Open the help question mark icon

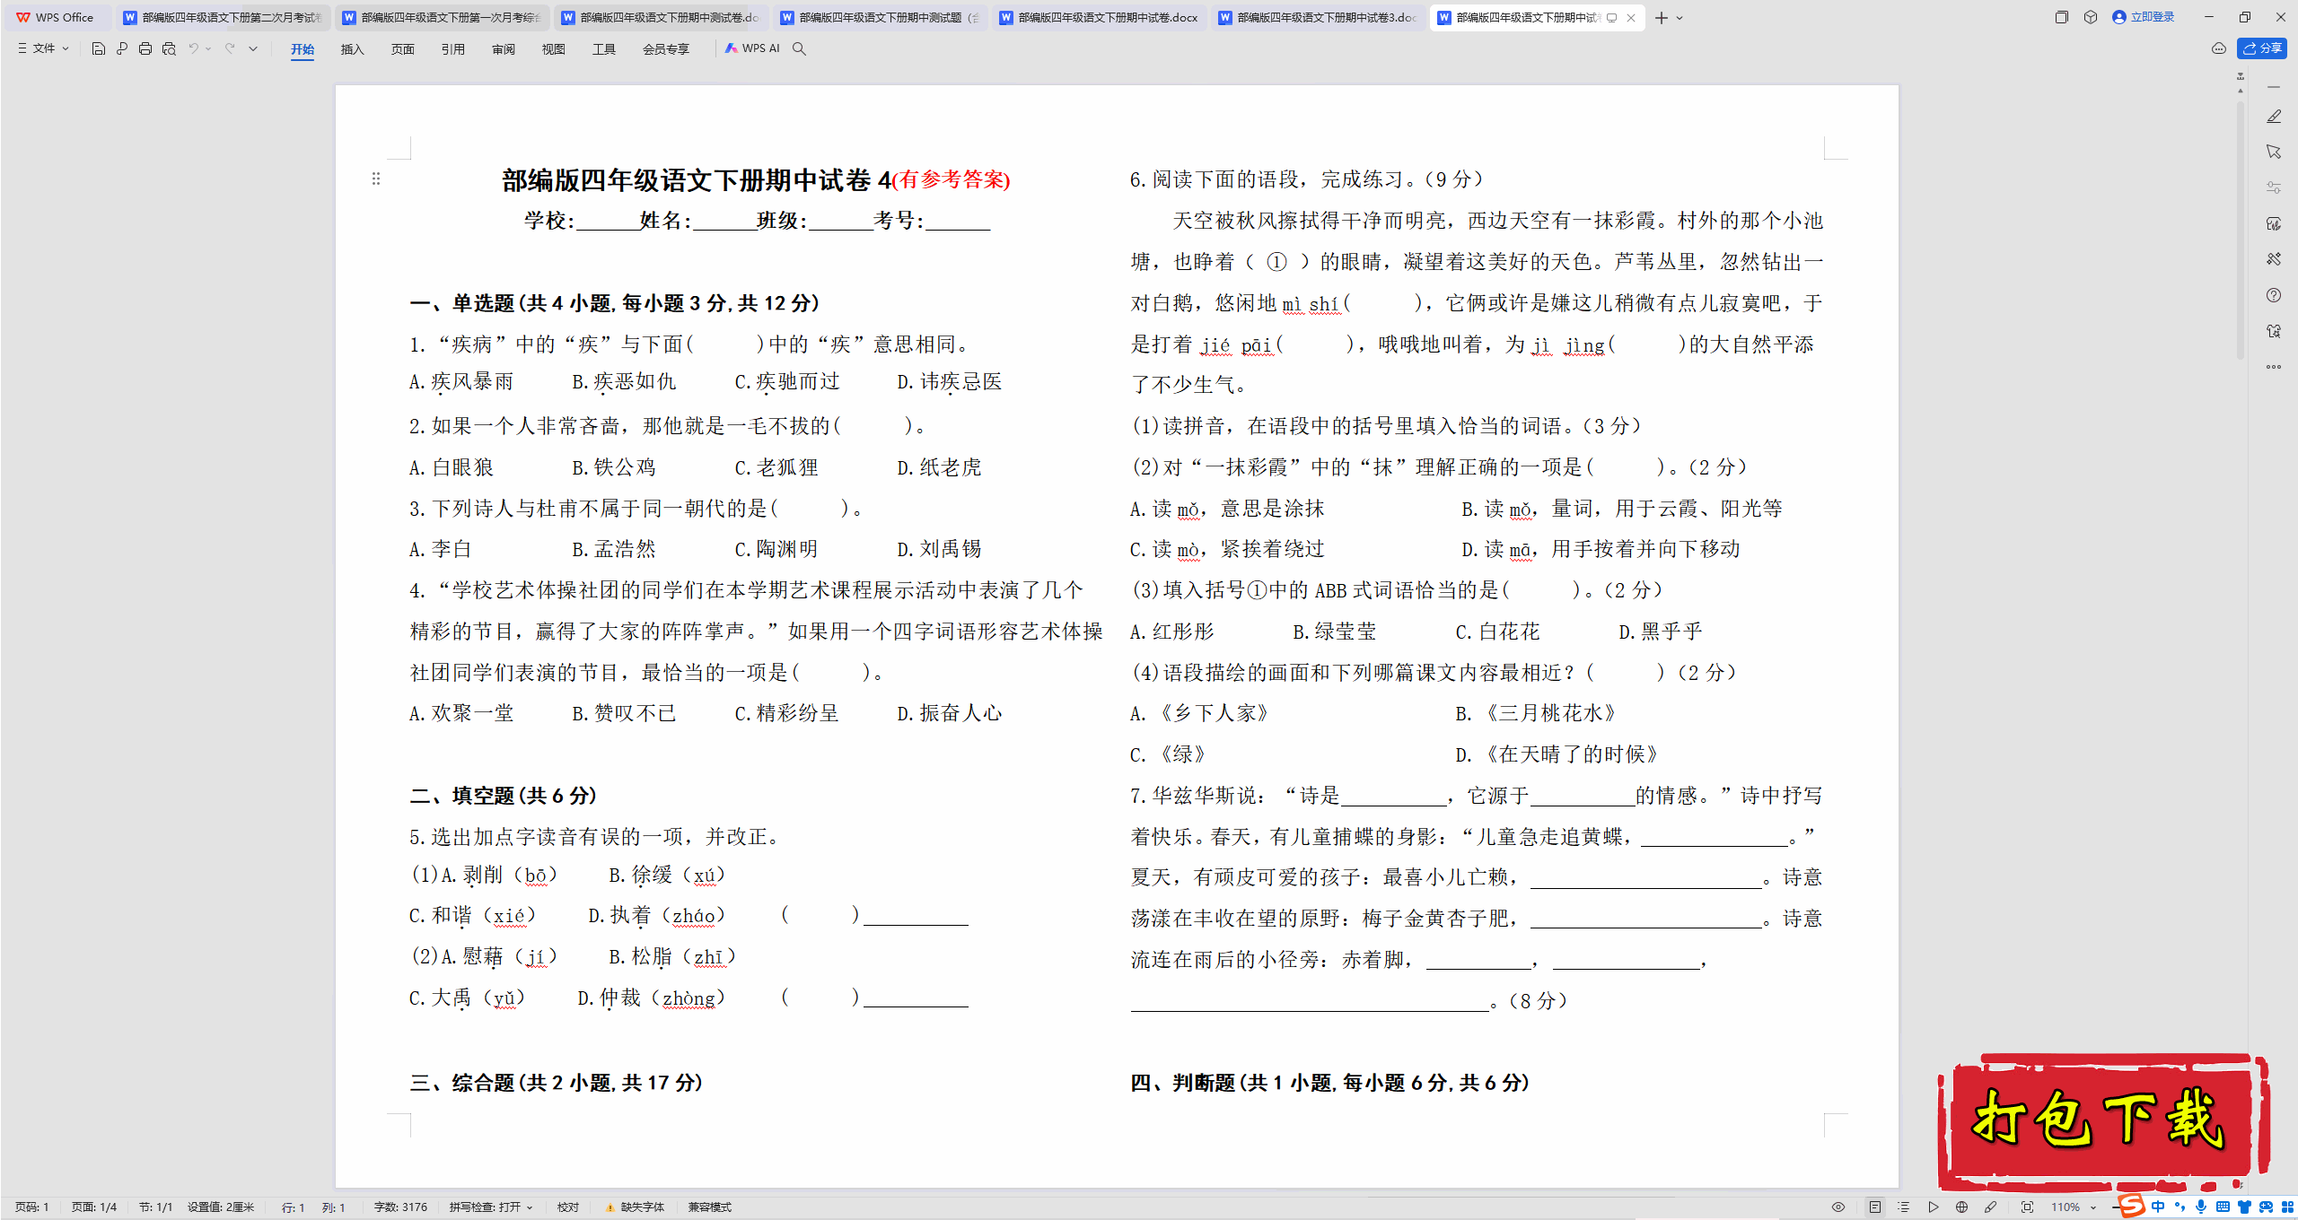click(x=2274, y=295)
